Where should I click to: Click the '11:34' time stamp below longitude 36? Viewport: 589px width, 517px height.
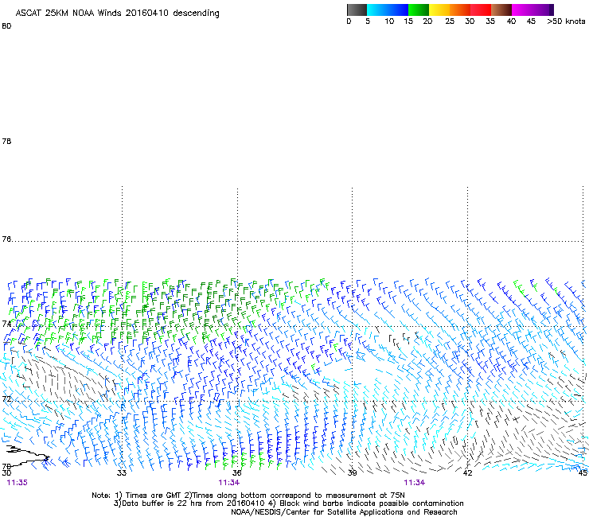coord(228,483)
